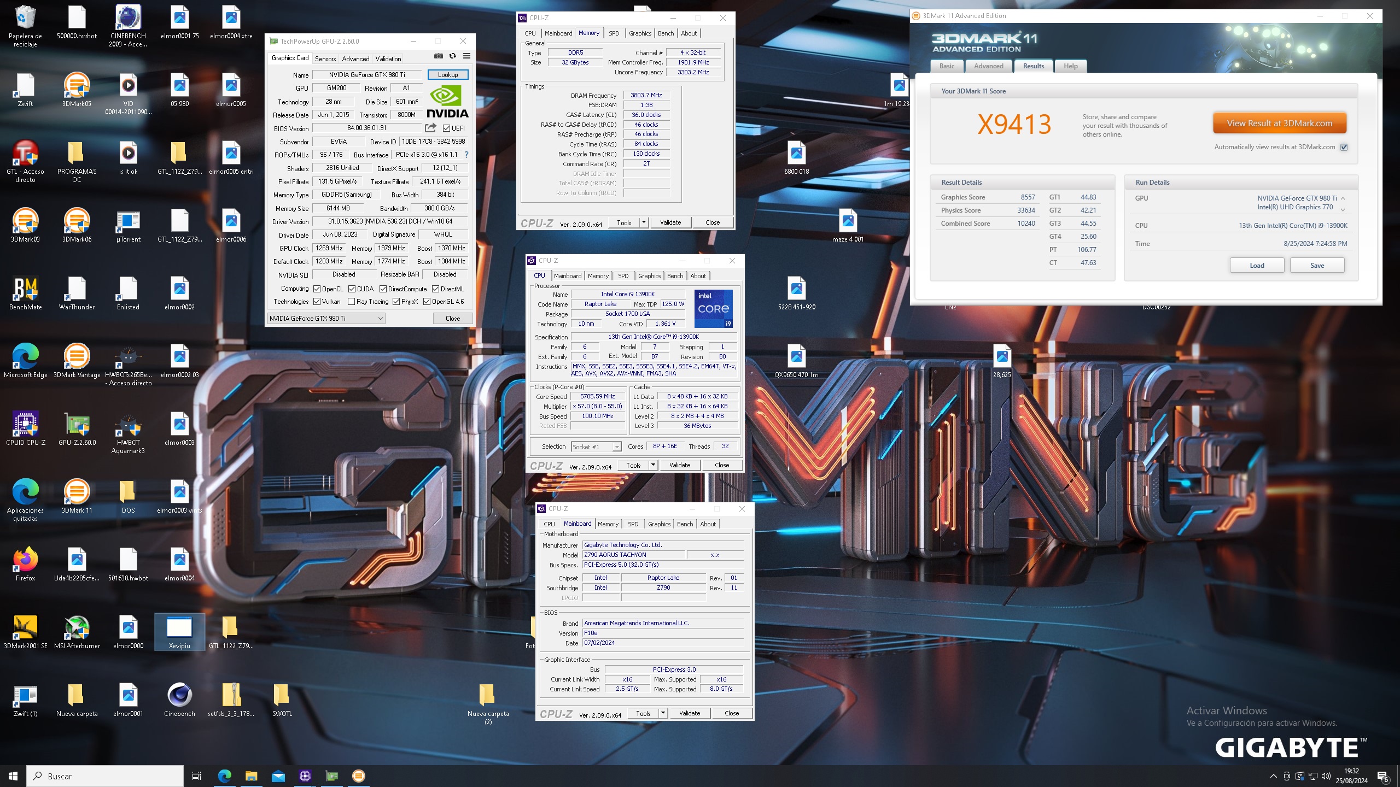Click the Buscar taskbar search field
1400x787 pixels.
(104, 776)
